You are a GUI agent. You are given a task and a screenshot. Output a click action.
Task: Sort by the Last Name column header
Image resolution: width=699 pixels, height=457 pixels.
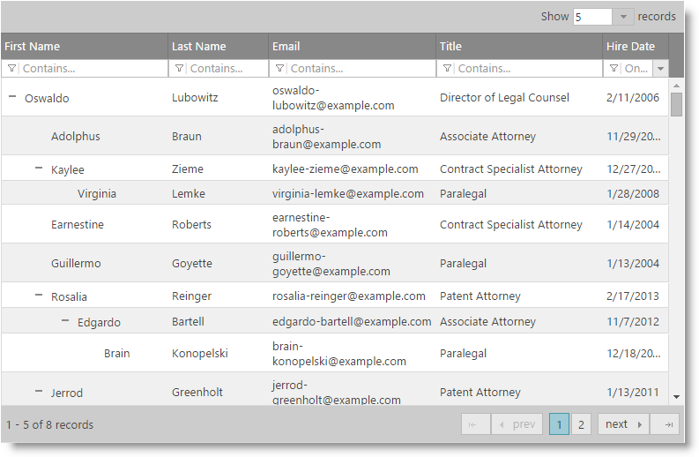point(199,47)
